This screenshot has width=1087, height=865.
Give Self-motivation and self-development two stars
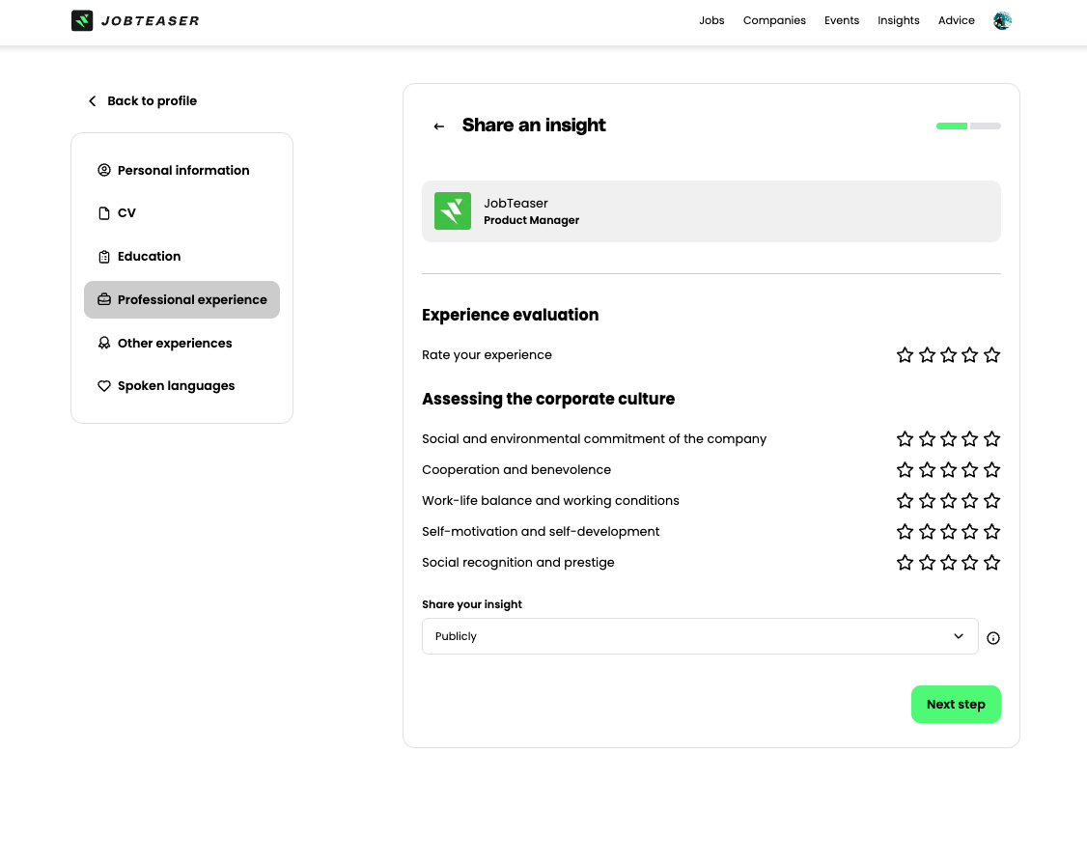(927, 532)
